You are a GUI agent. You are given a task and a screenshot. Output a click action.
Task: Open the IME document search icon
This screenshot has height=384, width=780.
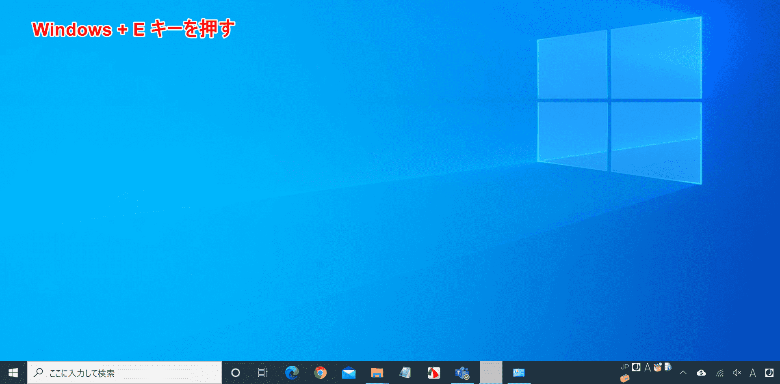668,367
